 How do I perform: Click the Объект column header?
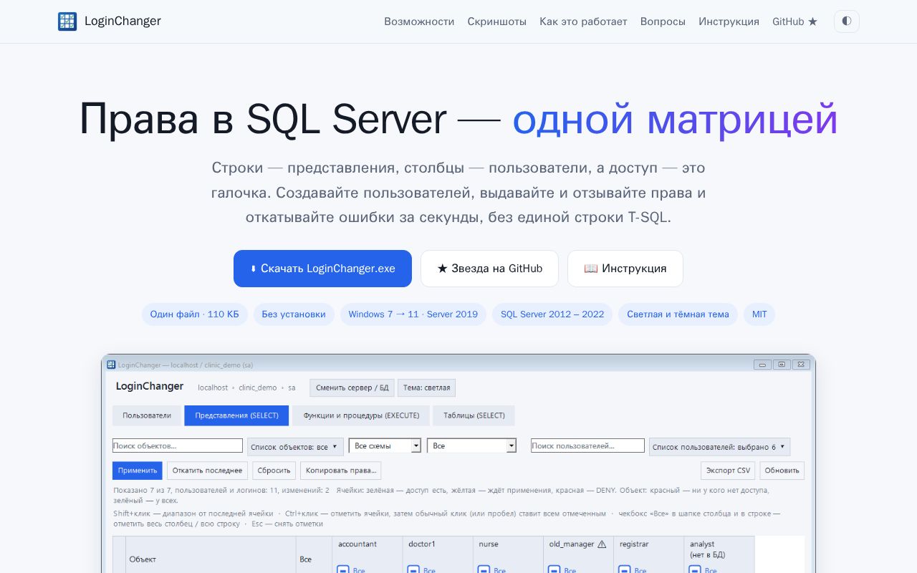[x=142, y=559]
